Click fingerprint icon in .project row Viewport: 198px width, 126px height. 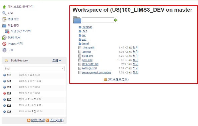130,52
